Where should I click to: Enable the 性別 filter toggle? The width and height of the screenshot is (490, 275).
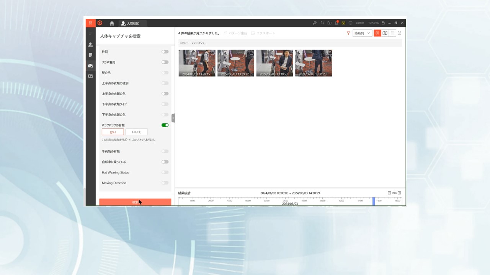point(165,52)
